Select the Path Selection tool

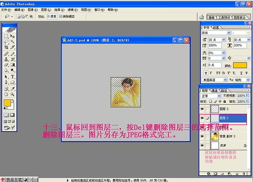(x=6, y=77)
